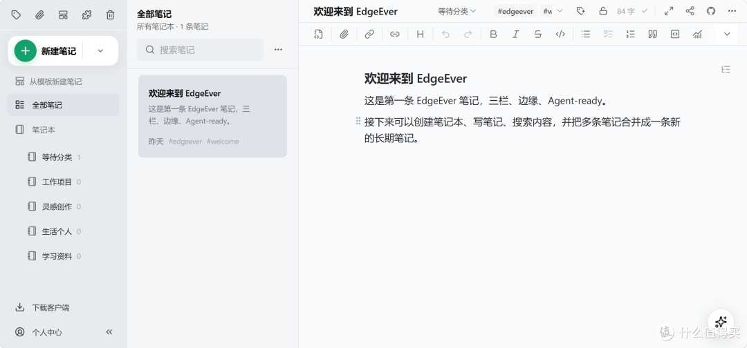This screenshot has height=348, width=747.
Task: Click the note title 欢迎来到 EdgeEver heading
Action: pos(416,79)
